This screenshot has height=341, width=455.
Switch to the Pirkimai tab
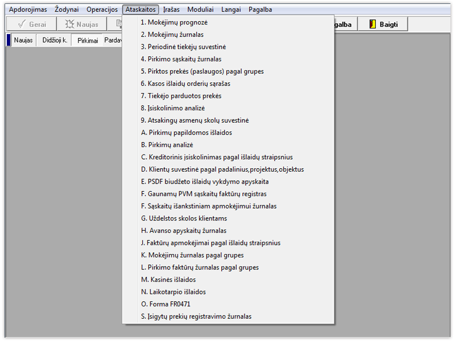(x=88, y=40)
